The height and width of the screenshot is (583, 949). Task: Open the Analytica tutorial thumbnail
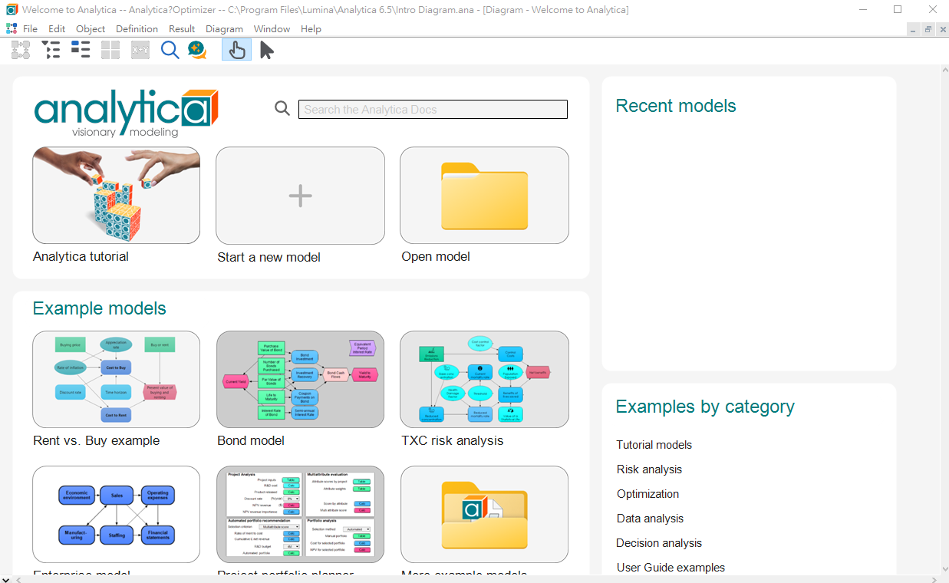[x=116, y=196]
